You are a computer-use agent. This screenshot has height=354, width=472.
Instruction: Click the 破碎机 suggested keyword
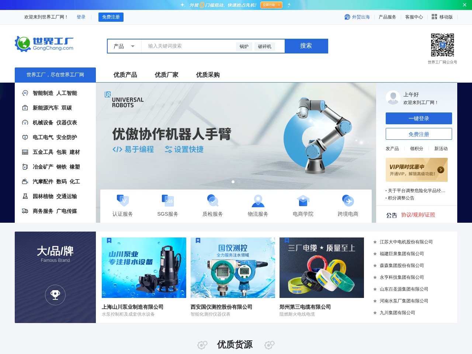pyautogui.click(x=265, y=46)
